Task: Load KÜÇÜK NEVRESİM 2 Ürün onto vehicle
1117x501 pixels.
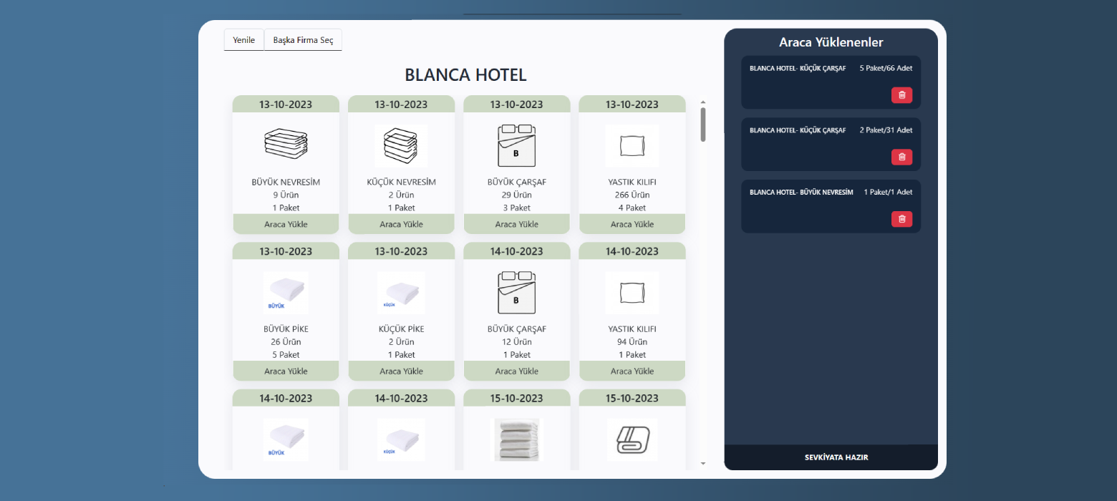Action: point(401,224)
